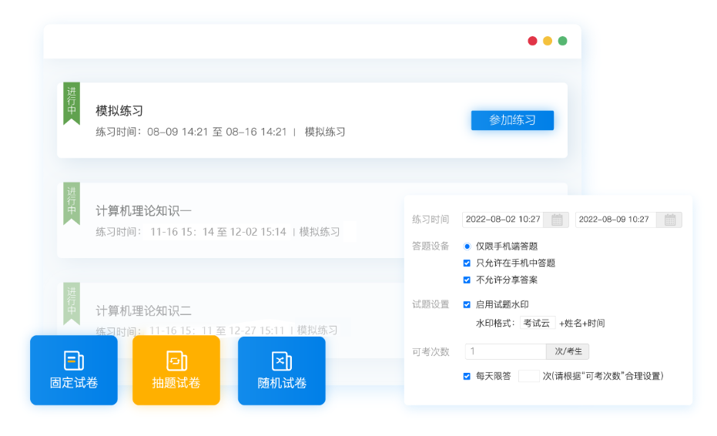
Task: Open the start date calendar icon
Action: (x=557, y=220)
